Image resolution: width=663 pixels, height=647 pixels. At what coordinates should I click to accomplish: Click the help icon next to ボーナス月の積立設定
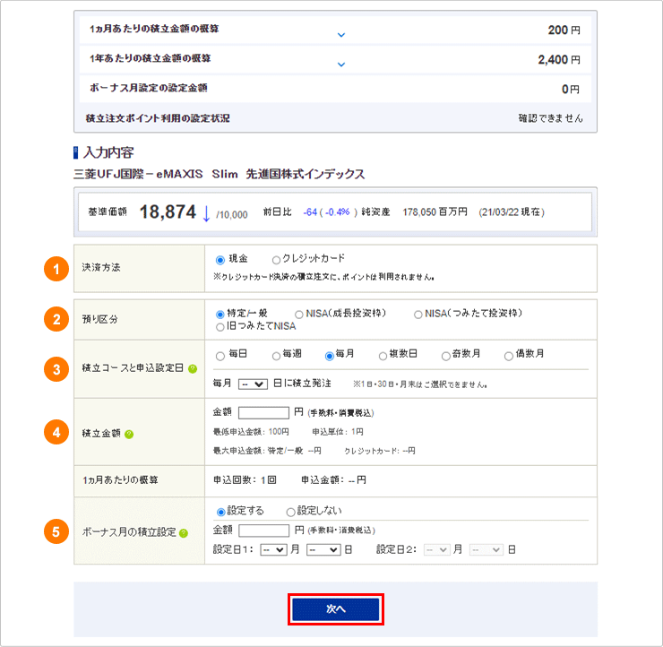[x=184, y=533]
